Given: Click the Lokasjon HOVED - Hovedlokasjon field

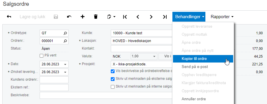Looking at the screenshot, I should 142,41.
